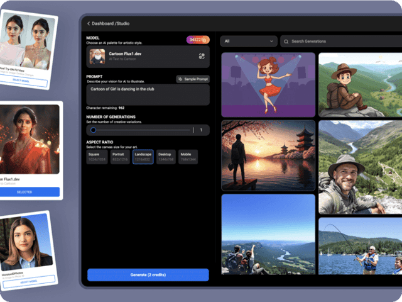Viewport: 402px width, 302px height.
Task: Open the fishing man on lake generation
Action: pos(360,246)
